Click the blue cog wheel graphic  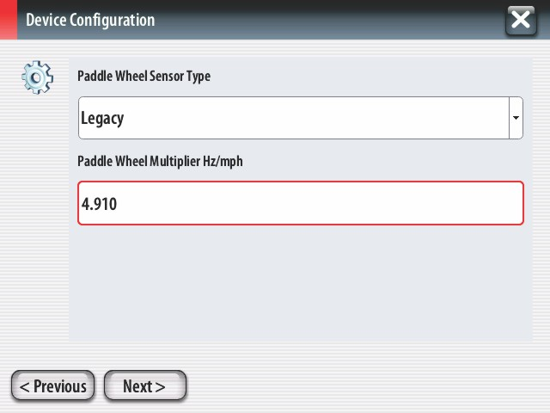37,77
